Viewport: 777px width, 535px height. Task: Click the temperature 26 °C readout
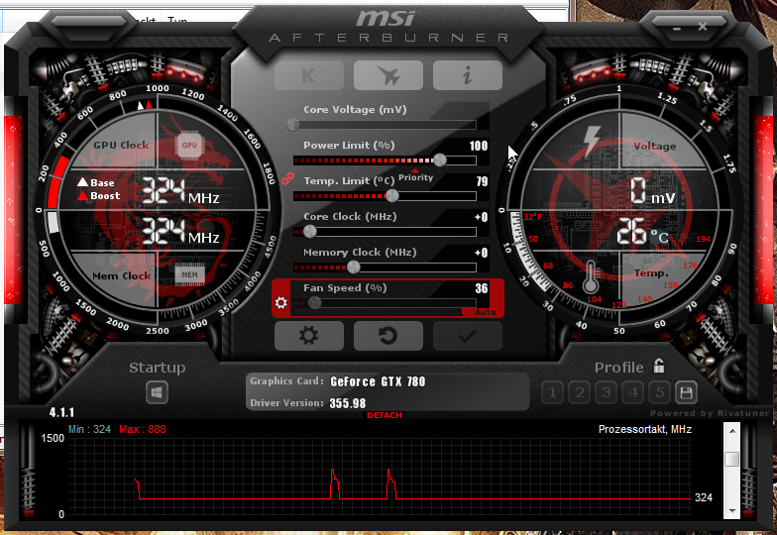[642, 232]
